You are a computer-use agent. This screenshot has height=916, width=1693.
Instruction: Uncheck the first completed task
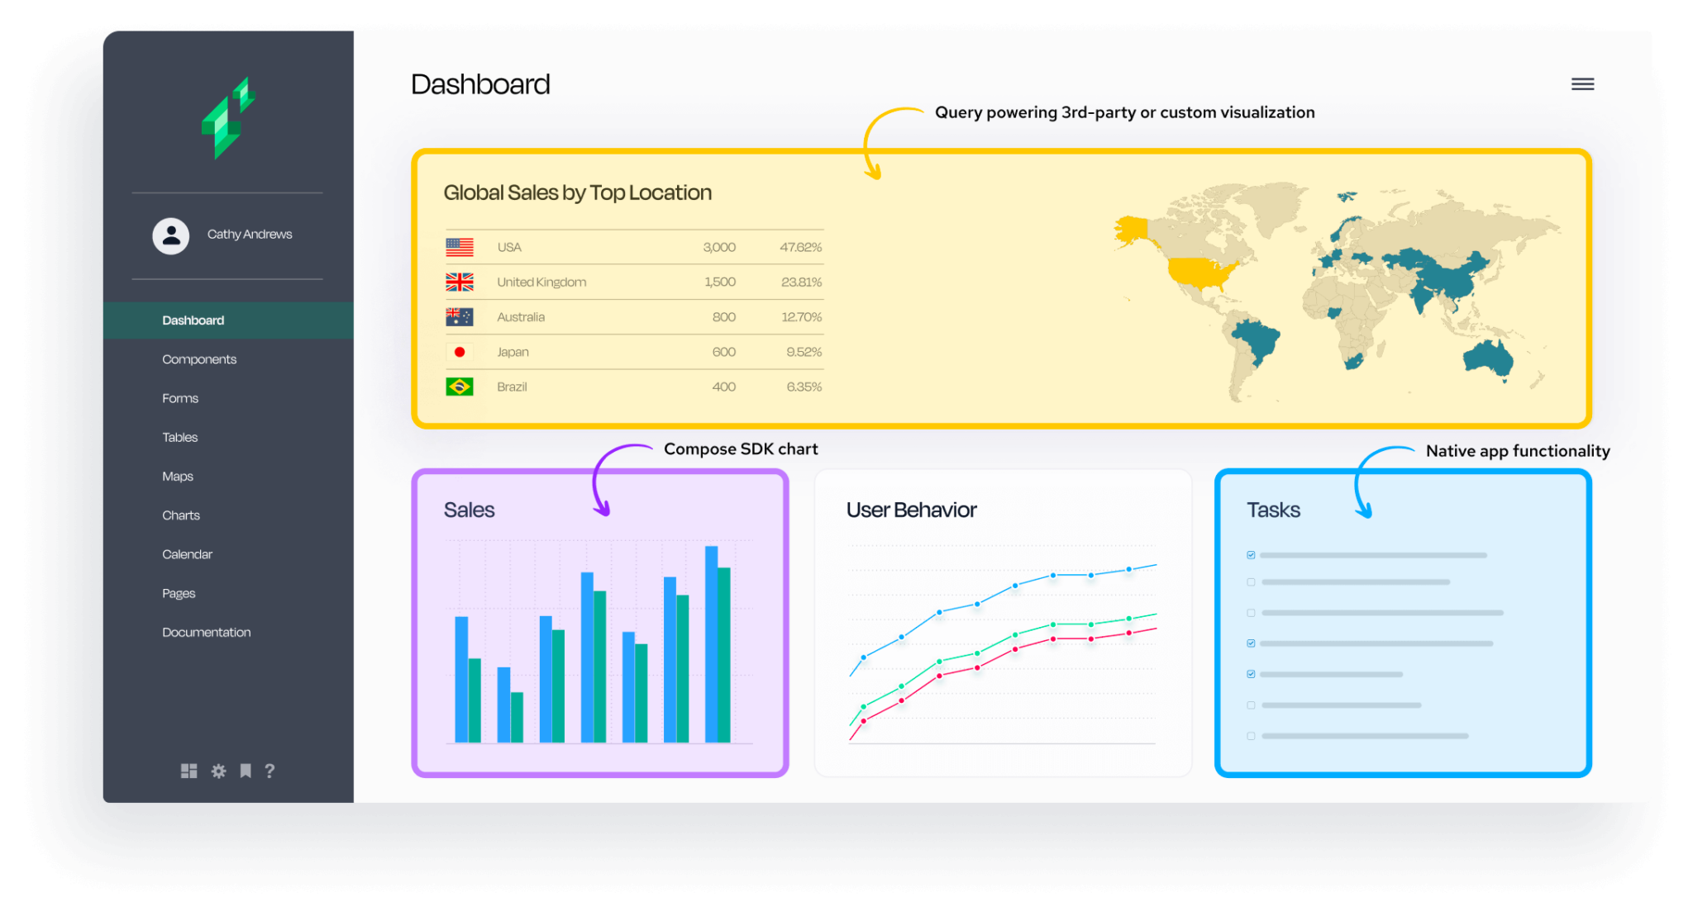pos(1251,554)
